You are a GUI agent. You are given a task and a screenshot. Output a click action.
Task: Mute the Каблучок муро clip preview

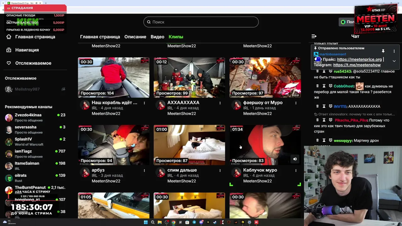[295, 159]
